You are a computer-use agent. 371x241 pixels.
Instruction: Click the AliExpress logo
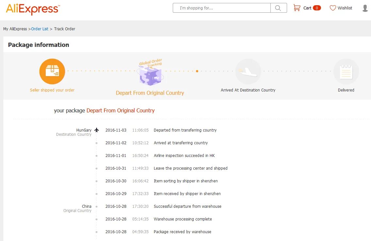click(33, 9)
